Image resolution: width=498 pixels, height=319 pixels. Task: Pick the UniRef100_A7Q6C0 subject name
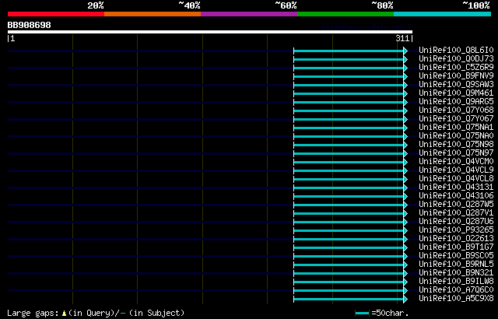coord(456,290)
